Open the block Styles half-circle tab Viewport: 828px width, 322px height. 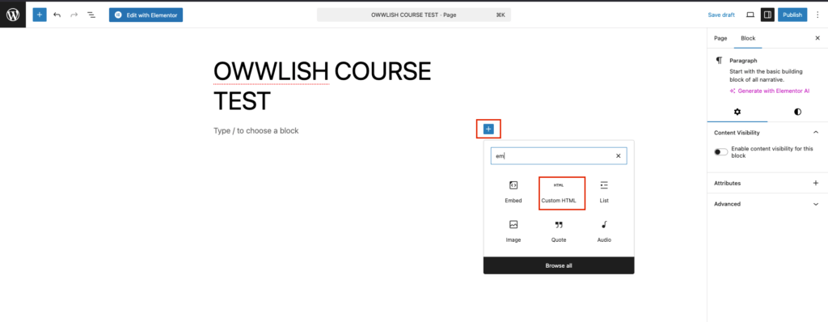(x=797, y=112)
